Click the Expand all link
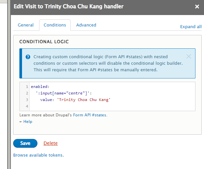Screen dimensions: 204x169 (x=191, y=27)
